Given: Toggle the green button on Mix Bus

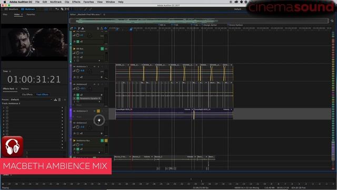Looking at the screenshot, I should [x=102, y=49].
